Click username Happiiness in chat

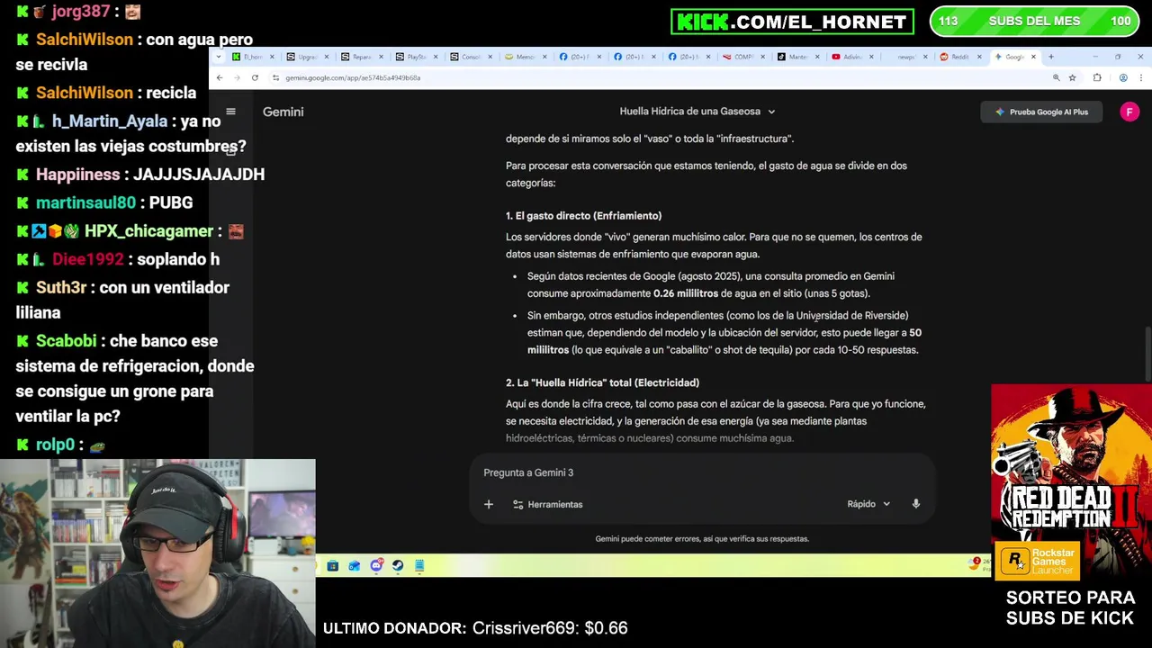[x=77, y=175]
